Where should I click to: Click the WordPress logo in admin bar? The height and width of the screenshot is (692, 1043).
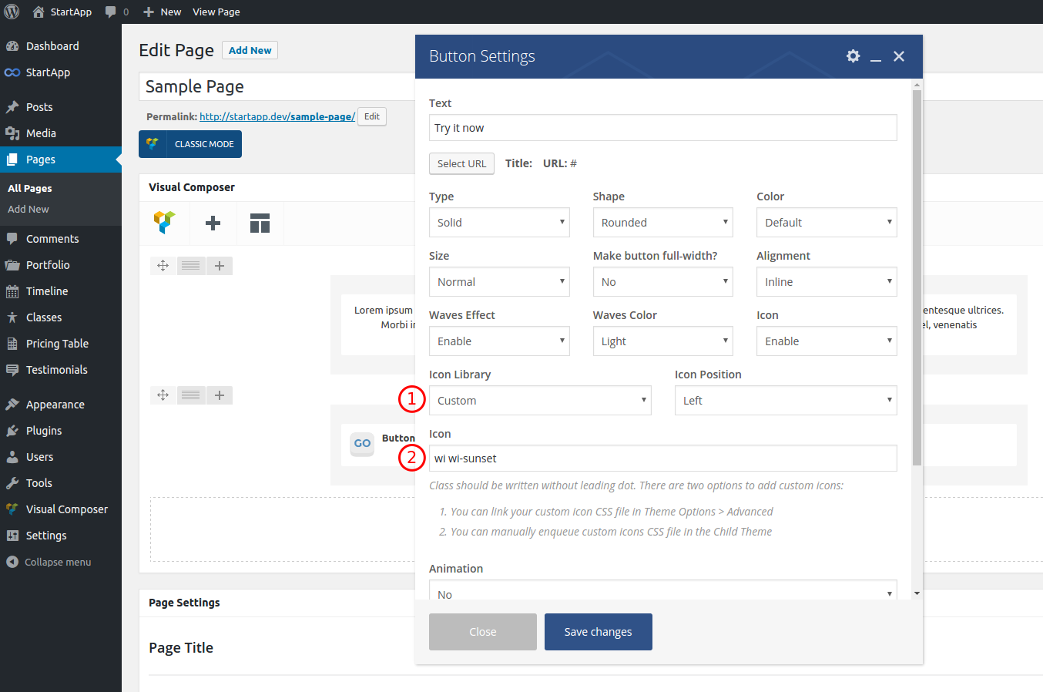click(x=12, y=12)
